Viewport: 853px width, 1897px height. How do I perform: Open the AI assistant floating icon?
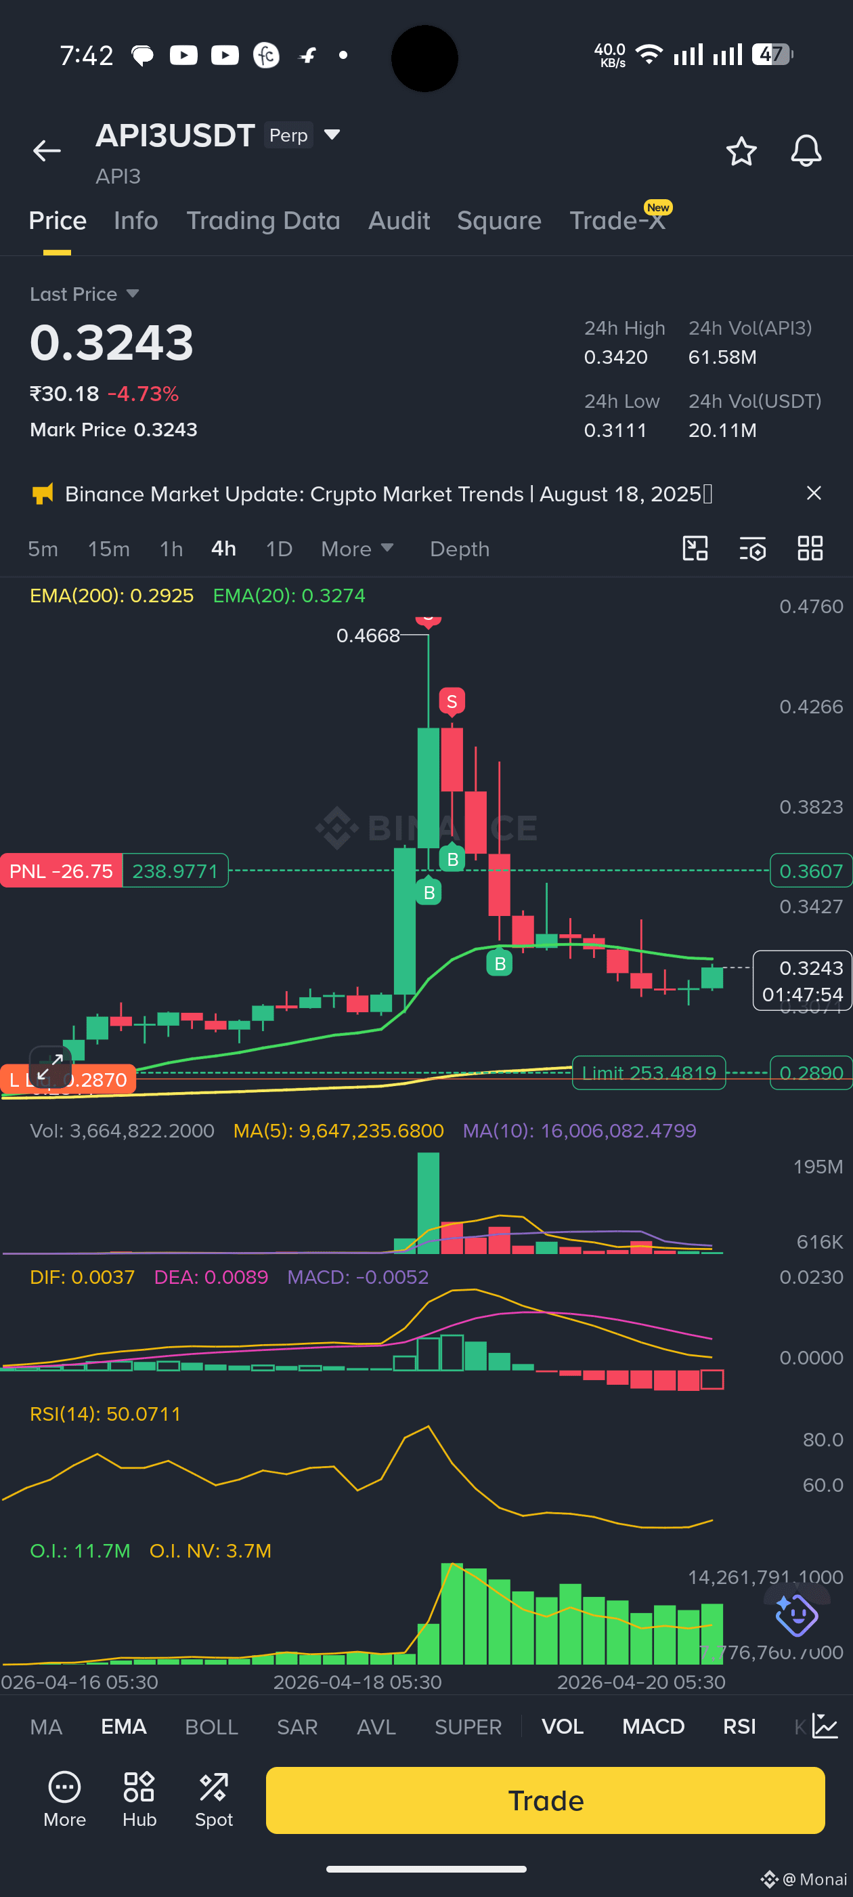796,1616
